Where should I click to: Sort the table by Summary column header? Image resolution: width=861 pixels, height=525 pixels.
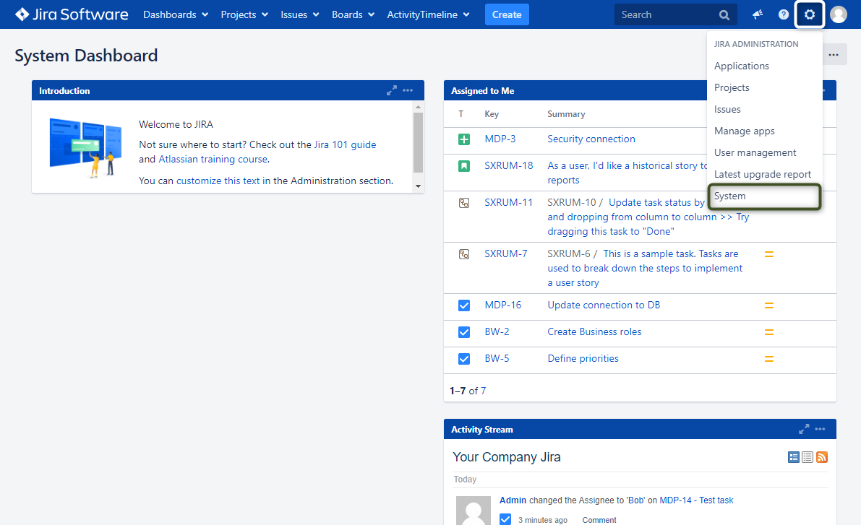[x=566, y=114]
